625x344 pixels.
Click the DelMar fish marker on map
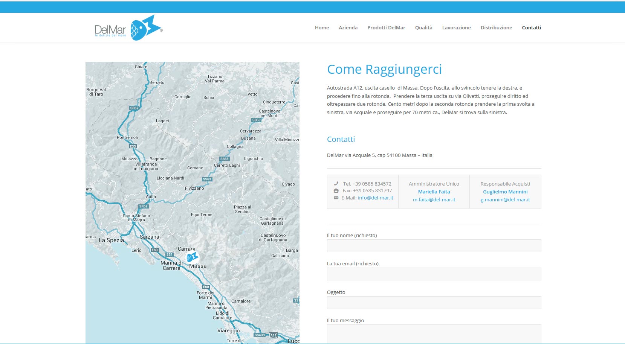click(193, 257)
